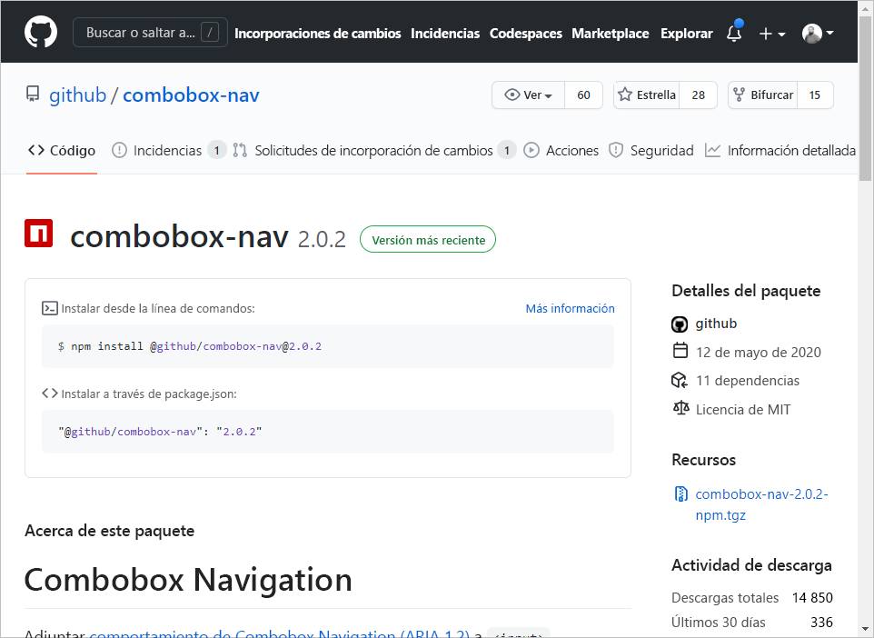Click the calendar icon showing publish date
The image size is (874, 638).
click(x=679, y=352)
